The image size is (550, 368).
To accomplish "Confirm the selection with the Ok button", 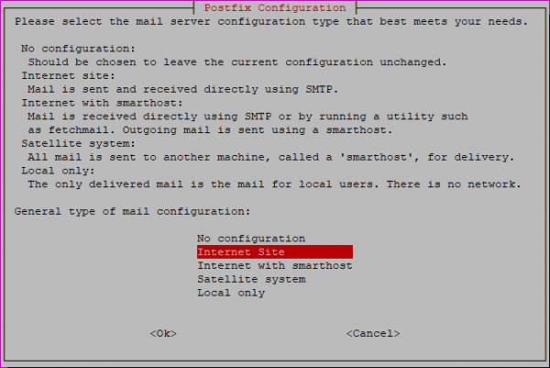I will pyautogui.click(x=163, y=333).
